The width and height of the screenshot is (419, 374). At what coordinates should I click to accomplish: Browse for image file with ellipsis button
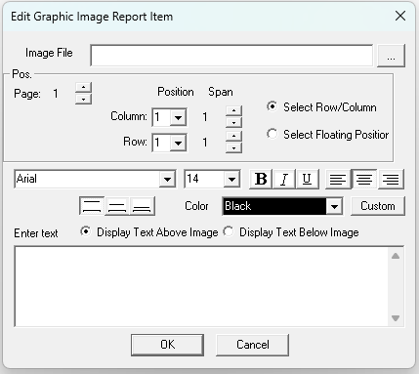(x=391, y=56)
